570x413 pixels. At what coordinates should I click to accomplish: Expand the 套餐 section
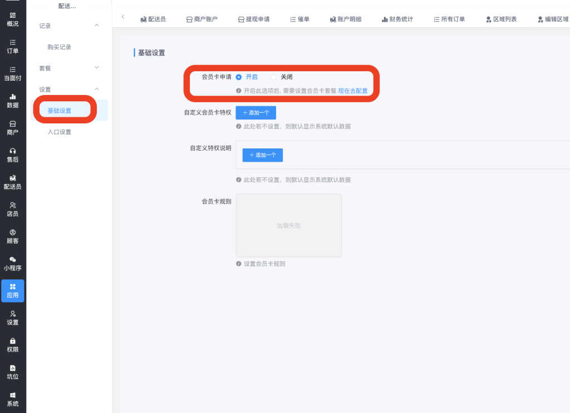click(x=97, y=68)
